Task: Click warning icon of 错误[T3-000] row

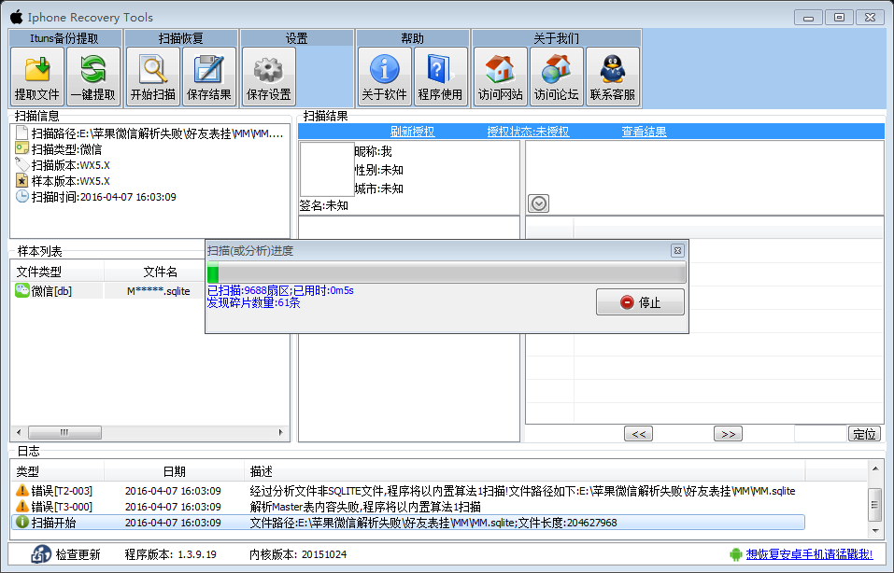Action: 22,507
